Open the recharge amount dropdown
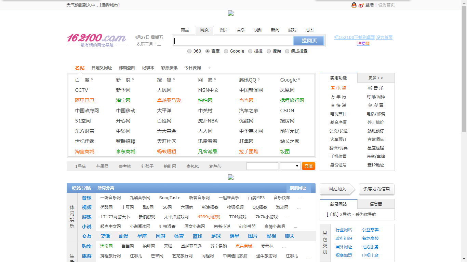Screen dimensions: 467x262 click(x=290, y=166)
